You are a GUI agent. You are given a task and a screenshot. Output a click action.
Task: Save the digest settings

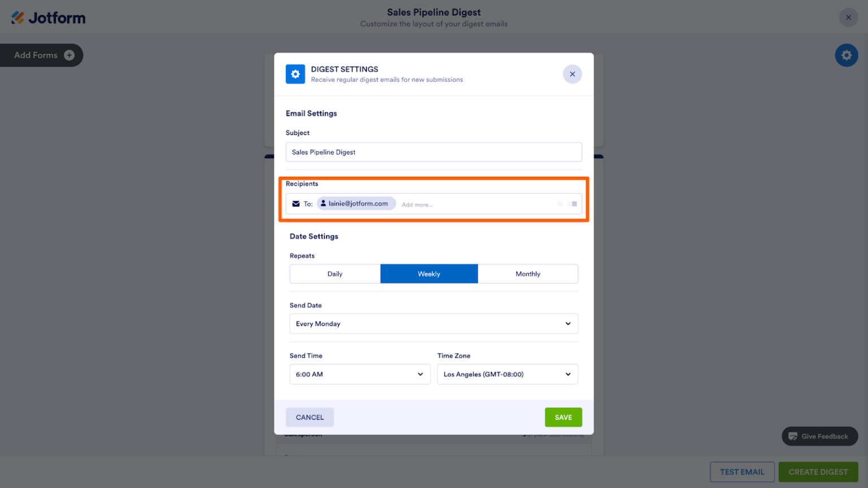pos(563,417)
